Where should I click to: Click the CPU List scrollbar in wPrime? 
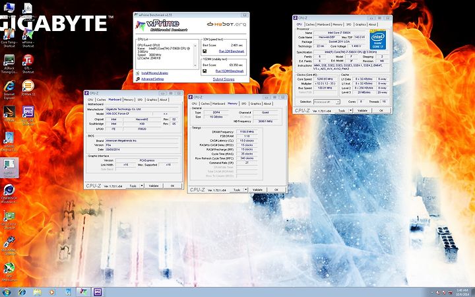[x=195, y=55]
